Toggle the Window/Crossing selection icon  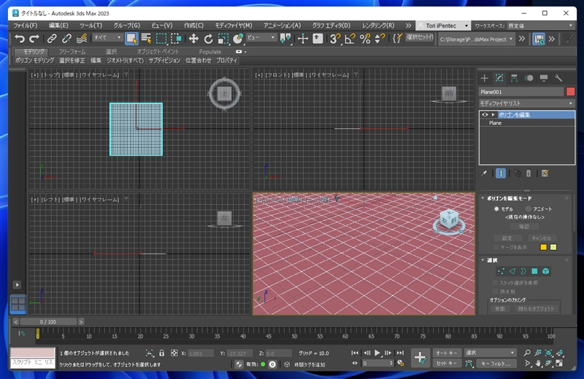pos(176,39)
